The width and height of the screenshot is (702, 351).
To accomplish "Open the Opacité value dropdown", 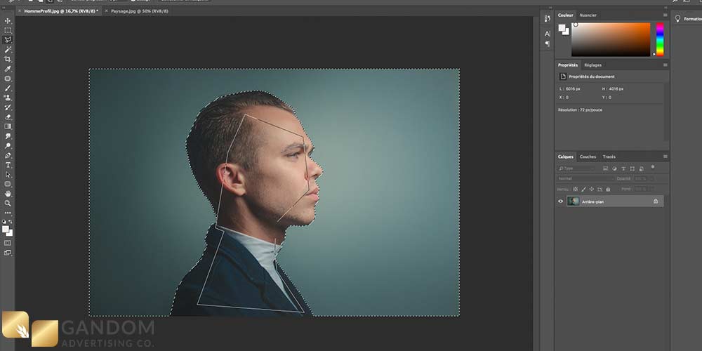I will (651, 178).
